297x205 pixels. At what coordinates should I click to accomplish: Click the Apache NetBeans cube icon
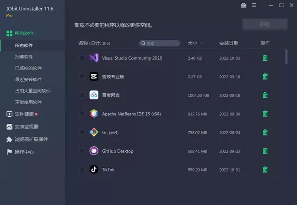(94, 114)
